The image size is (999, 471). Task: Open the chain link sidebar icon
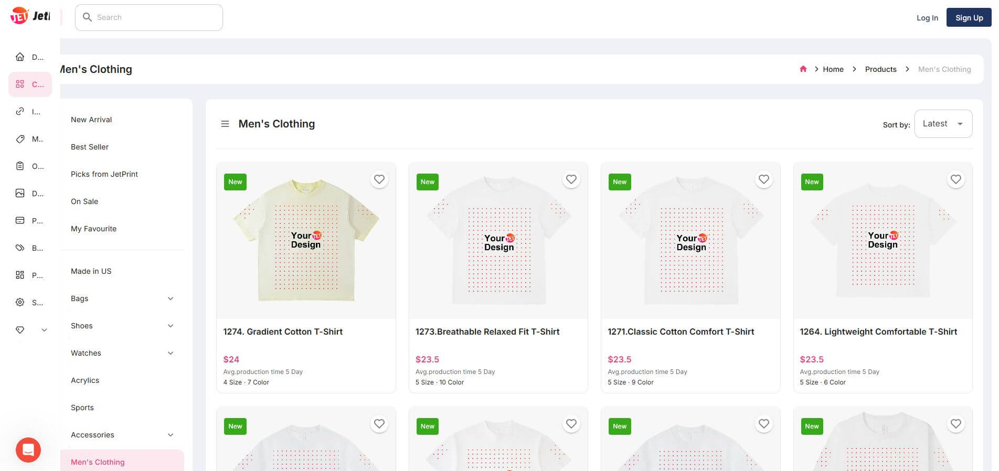tap(20, 111)
